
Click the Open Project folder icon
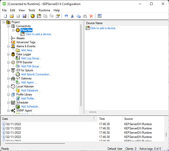coord(12,16)
